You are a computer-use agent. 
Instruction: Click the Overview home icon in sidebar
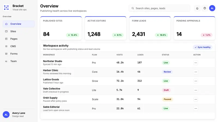click(x=6, y=24)
